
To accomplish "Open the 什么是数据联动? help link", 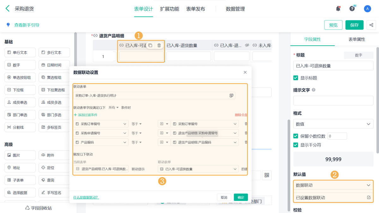I will click(86, 197).
